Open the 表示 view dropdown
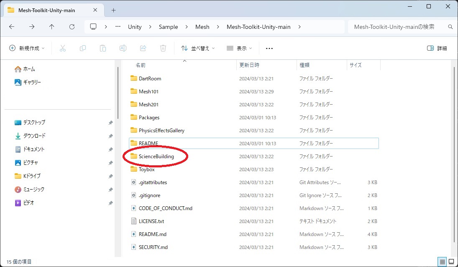This screenshot has width=458, height=267. coord(239,48)
